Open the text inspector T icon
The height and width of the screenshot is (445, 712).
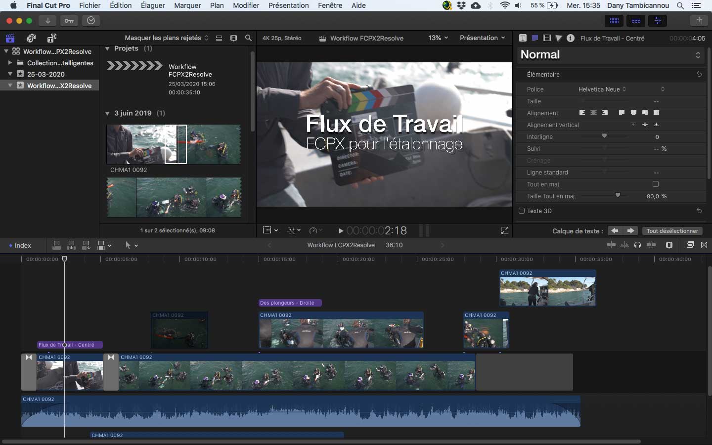tap(523, 38)
